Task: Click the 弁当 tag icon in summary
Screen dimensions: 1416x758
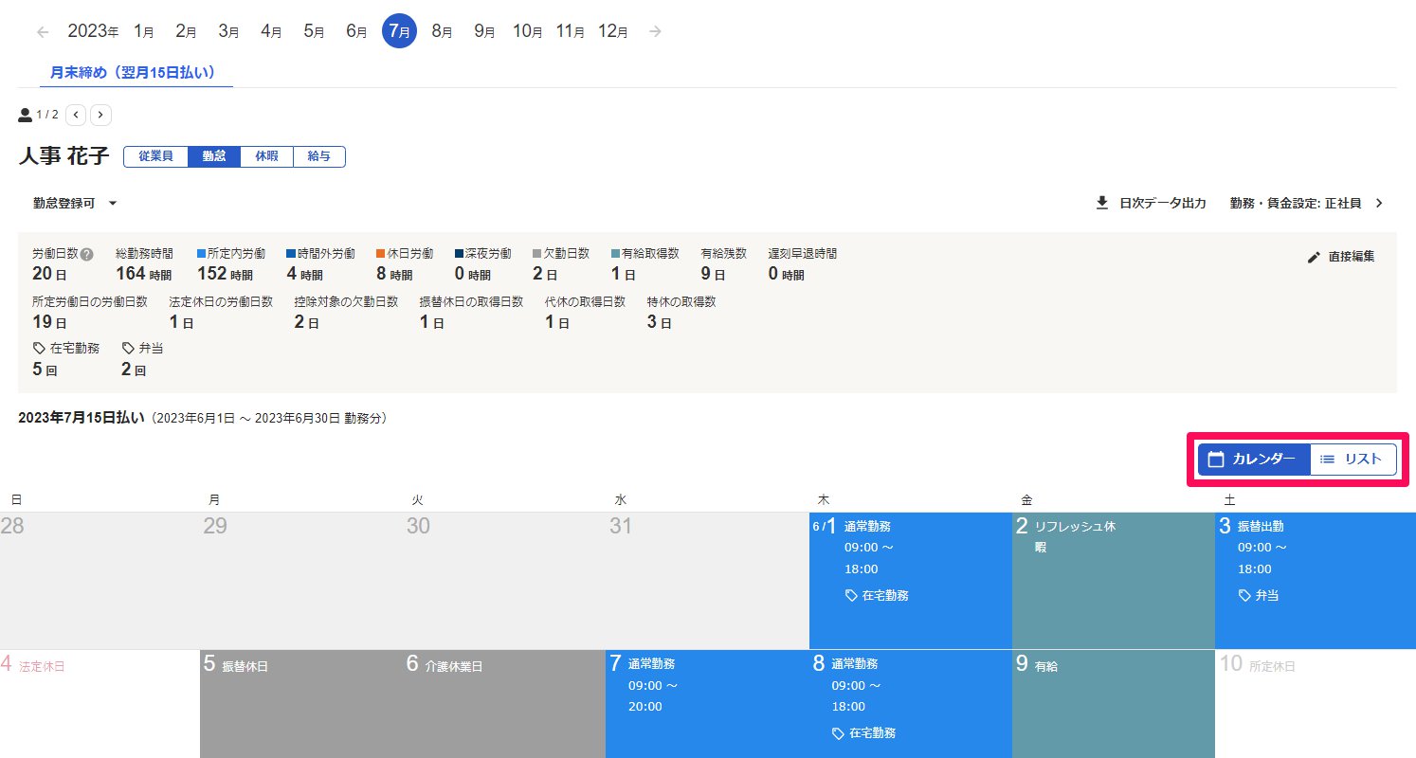Action: pos(128,349)
